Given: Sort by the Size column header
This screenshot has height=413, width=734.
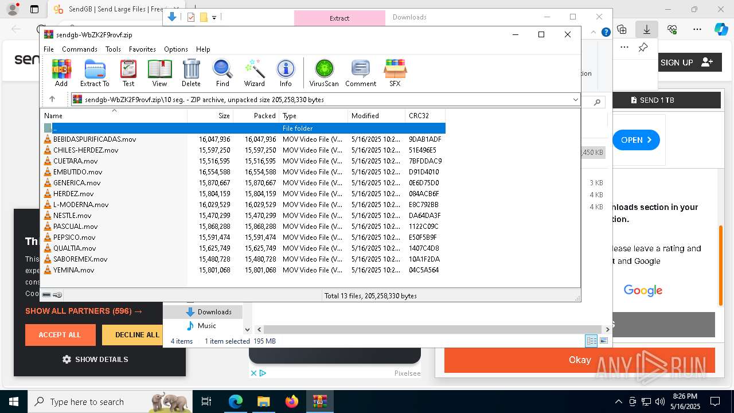Looking at the screenshot, I should [x=210, y=115].
